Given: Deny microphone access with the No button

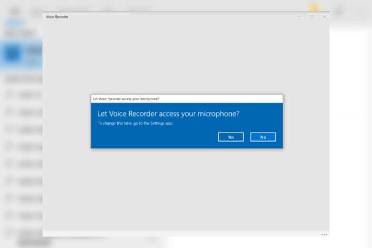Looking at the screenshot, I should click(263, 137).
